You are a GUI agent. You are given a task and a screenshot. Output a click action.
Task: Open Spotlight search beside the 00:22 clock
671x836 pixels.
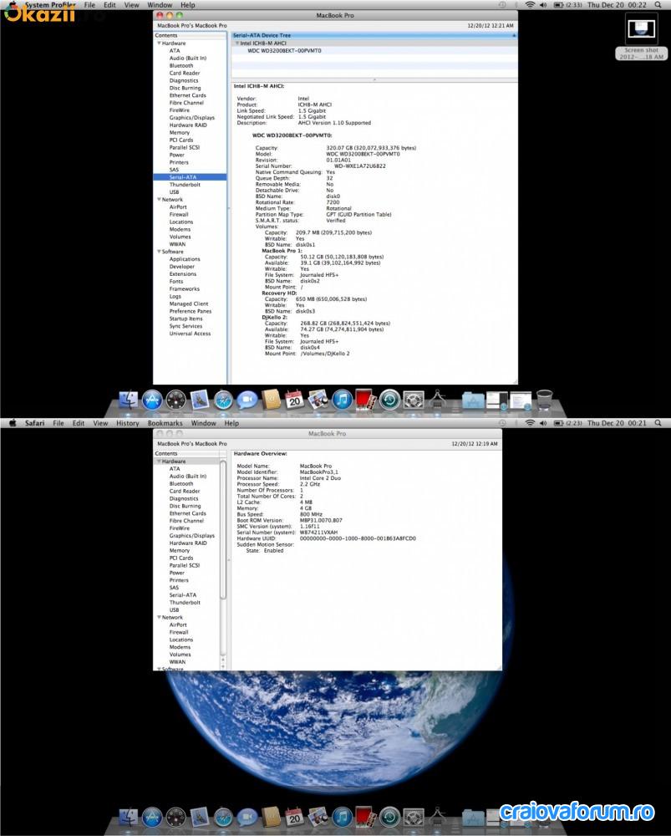[658, 5]
